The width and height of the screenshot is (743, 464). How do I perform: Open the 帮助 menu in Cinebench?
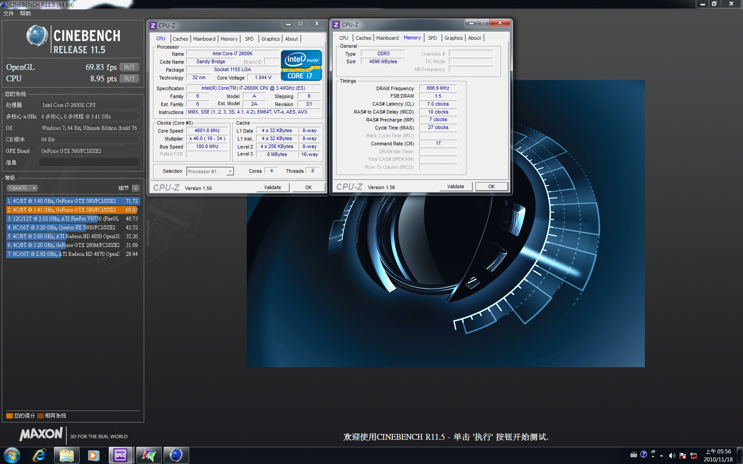pos(25,14)
